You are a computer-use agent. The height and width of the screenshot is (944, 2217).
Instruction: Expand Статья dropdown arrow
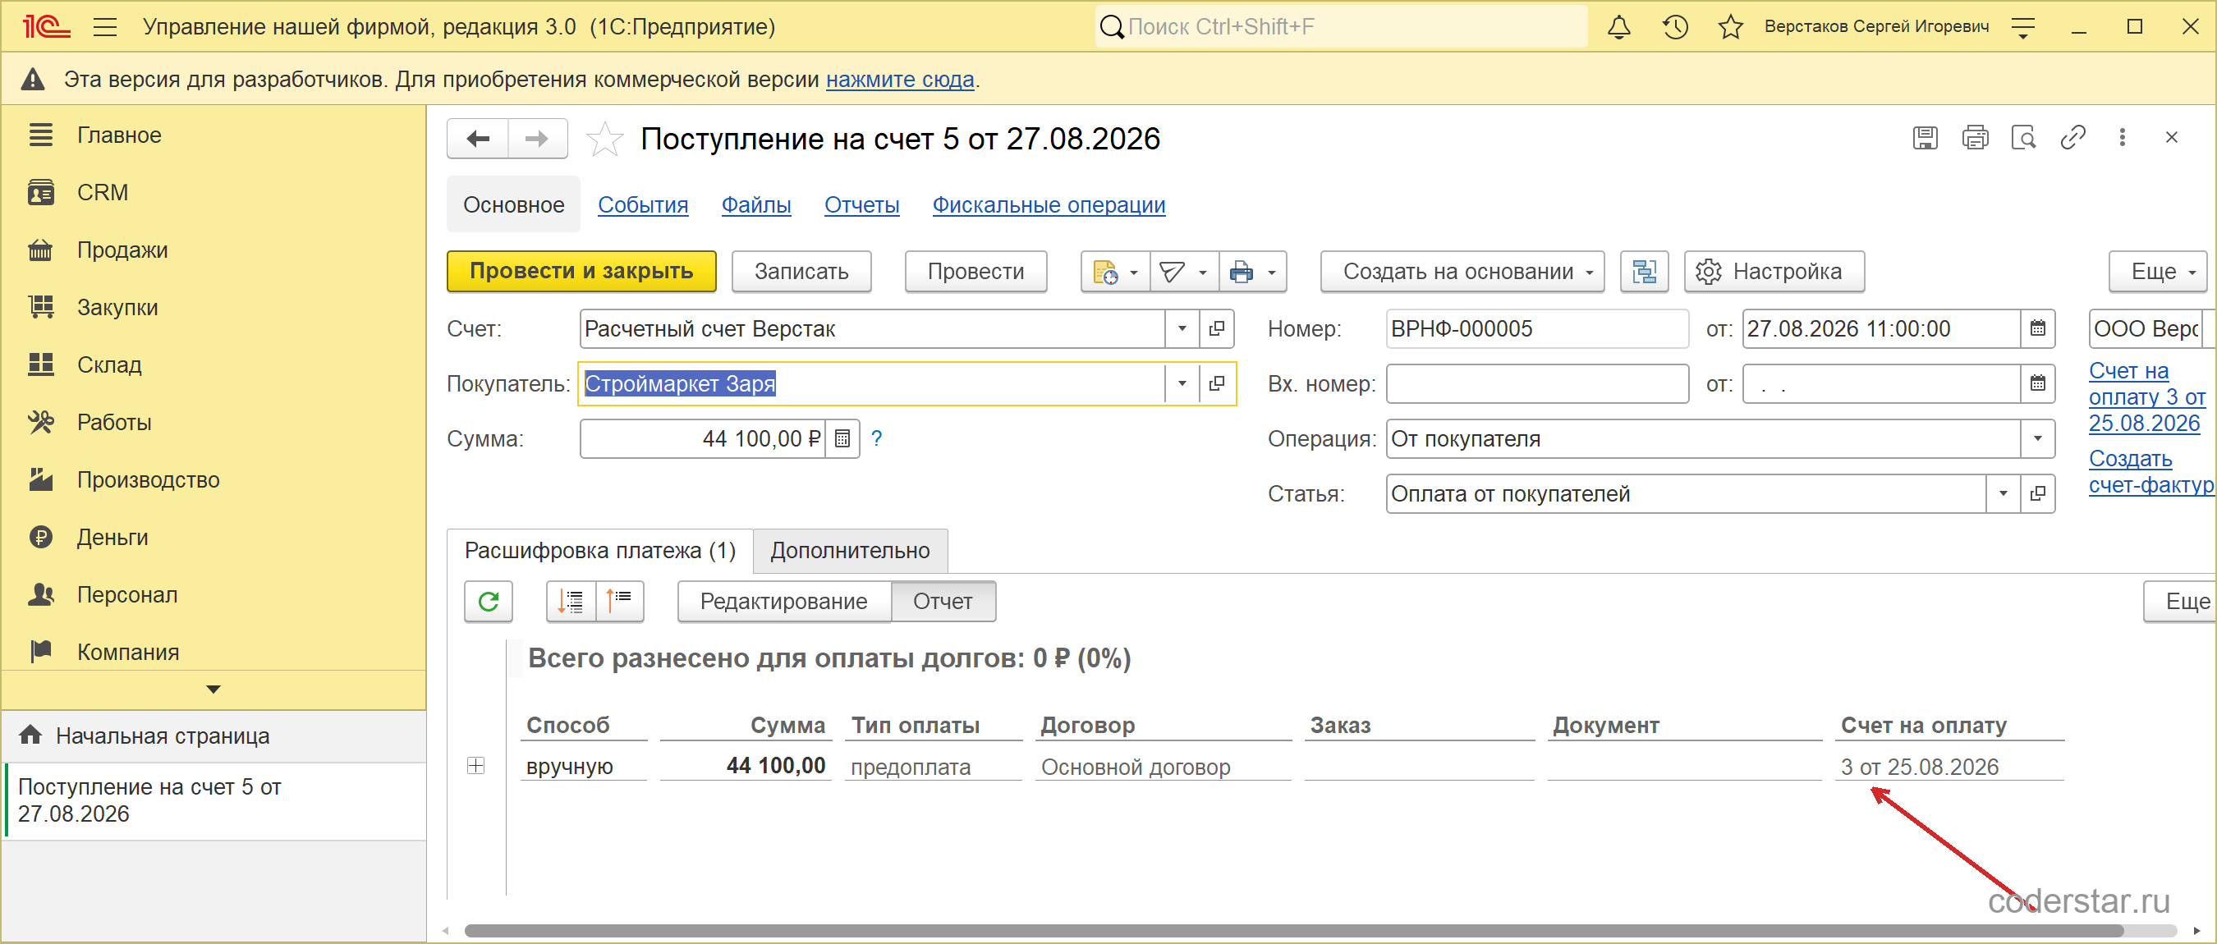pos(2003,494)
